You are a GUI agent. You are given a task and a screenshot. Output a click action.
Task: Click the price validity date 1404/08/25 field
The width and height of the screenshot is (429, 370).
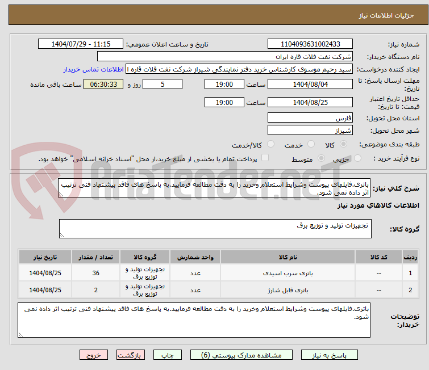310,103
